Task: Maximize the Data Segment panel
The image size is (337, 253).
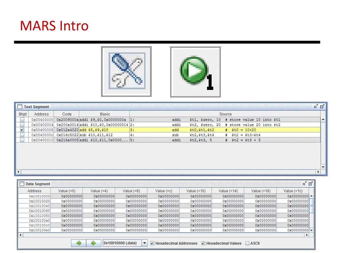Action: [x=311, y=183]
